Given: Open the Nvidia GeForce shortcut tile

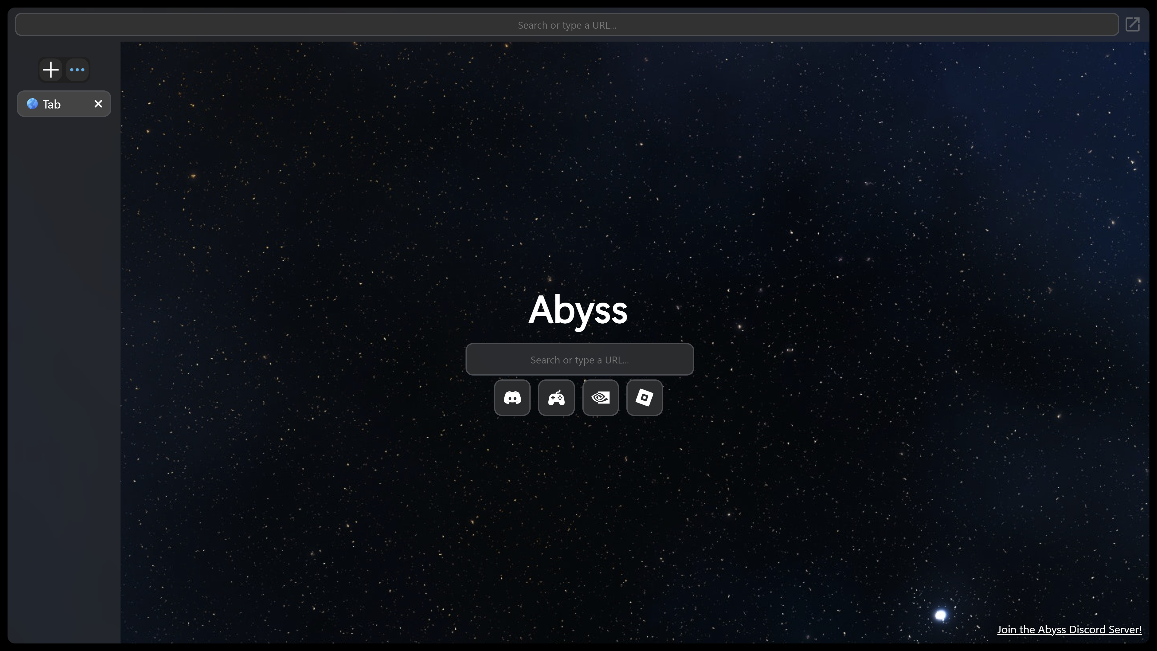Looking at the screenshot, I should tap(600, 398).
